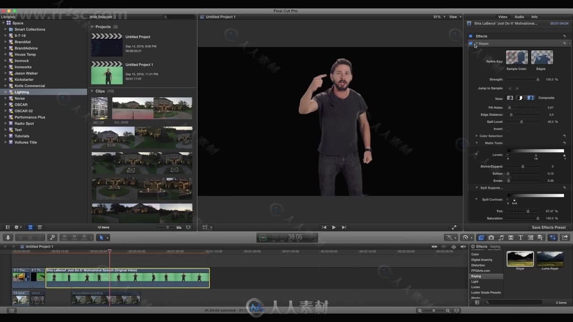Viewport: 573px width, 322px height.
Task: Switch to the Info inspector tab
Action: (535, 17)
